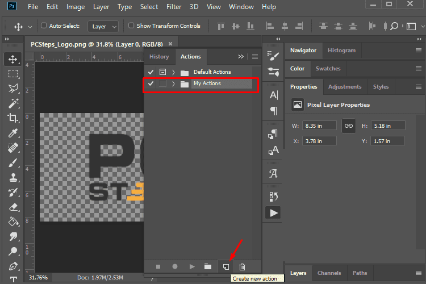Select the Eyedropper tool

12,133
